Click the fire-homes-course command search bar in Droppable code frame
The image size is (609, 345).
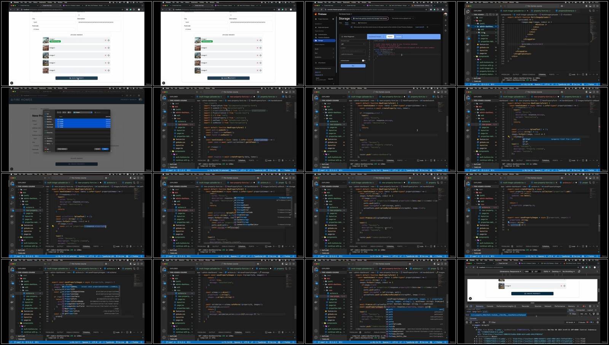coord(533,6)
